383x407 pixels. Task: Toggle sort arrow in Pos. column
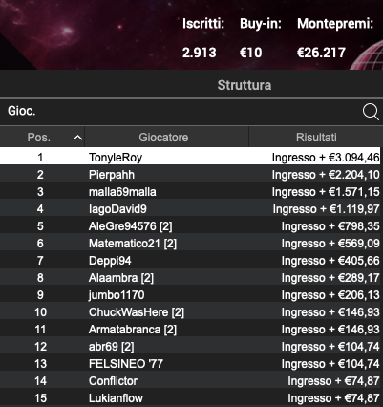point(77,138)
